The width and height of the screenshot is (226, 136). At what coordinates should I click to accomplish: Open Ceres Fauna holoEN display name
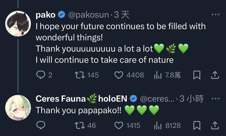(x=81, y=99)
